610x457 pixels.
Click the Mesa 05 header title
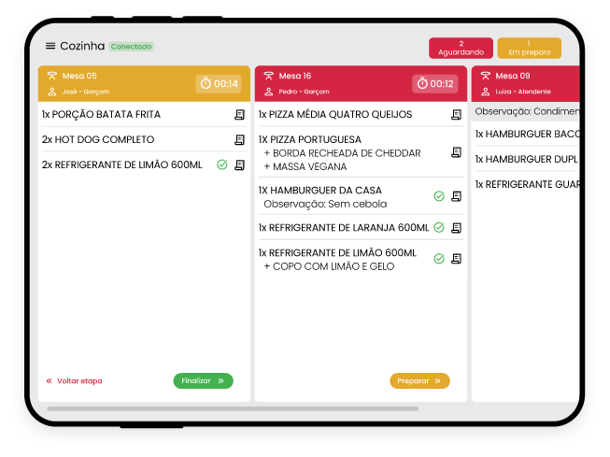(79, 76)
